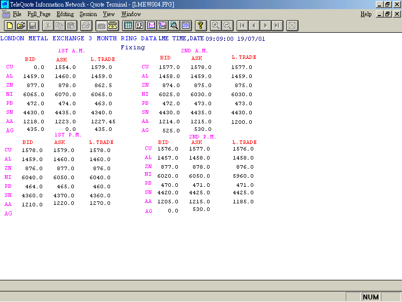Click the date value 19/07/01

tap(251, 39)
